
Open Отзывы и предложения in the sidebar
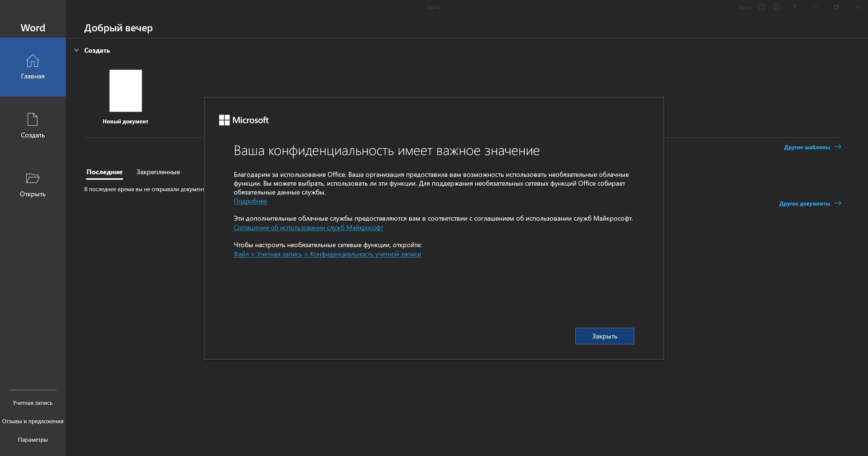(x=33, y=421)
